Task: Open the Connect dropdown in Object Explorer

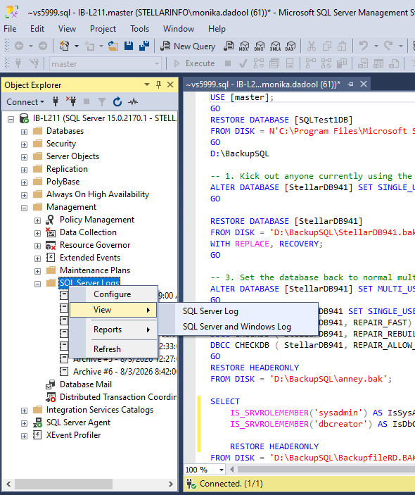Action: [x=25, y=102]
